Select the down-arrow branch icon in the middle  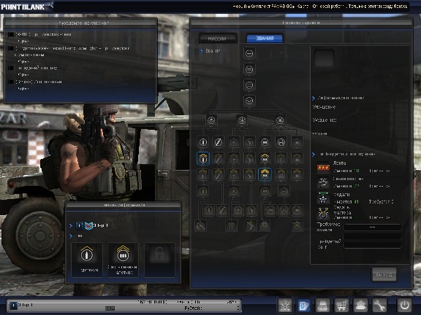(x=242, y=120)
